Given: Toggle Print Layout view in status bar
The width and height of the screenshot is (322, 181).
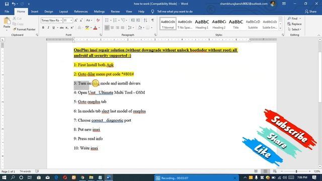Looking at the screenshot, I should 265,171.
